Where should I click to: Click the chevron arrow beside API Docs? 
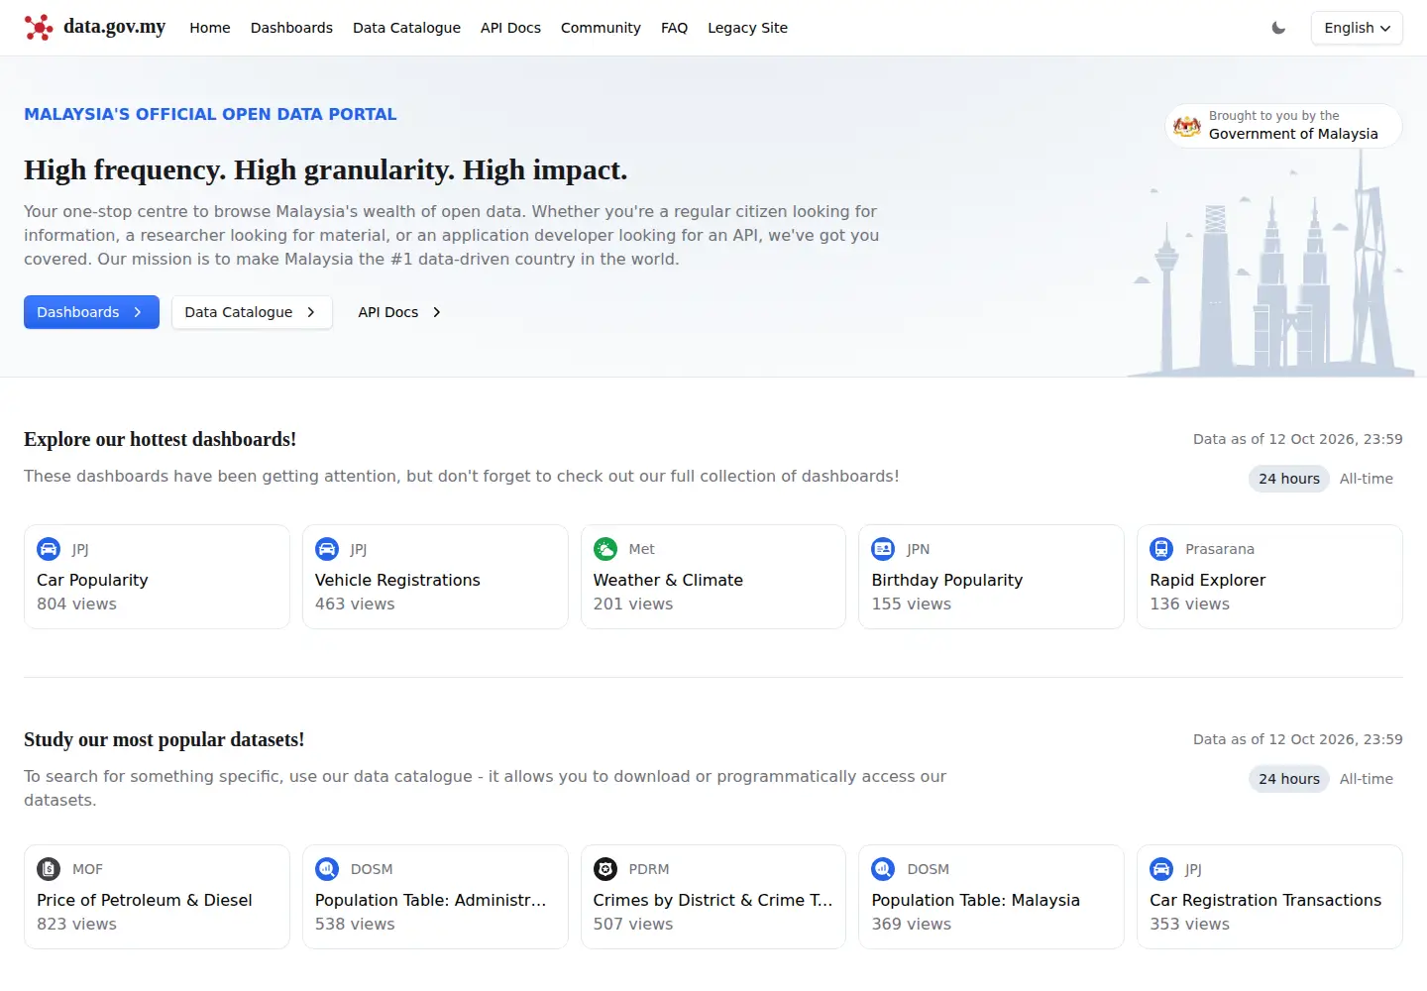coord(436,312)
